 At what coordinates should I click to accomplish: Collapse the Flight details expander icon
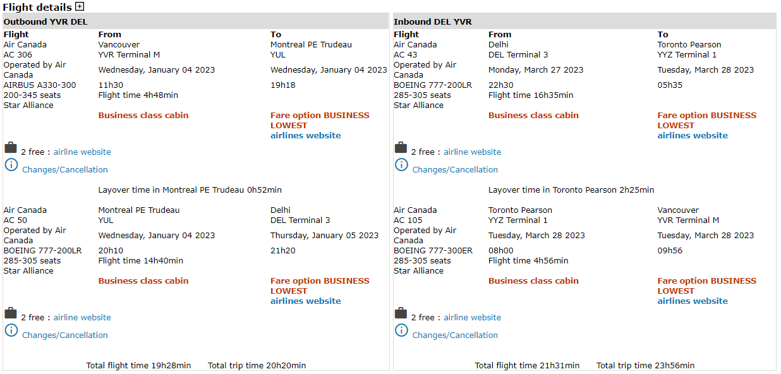point(80,7)
